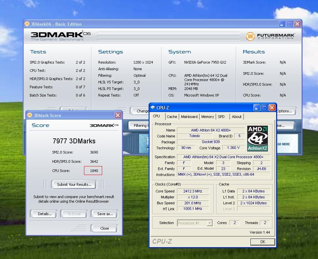
Task: Close the CPU-Z window
Action: pyautogui.click(x=272, y=107)
